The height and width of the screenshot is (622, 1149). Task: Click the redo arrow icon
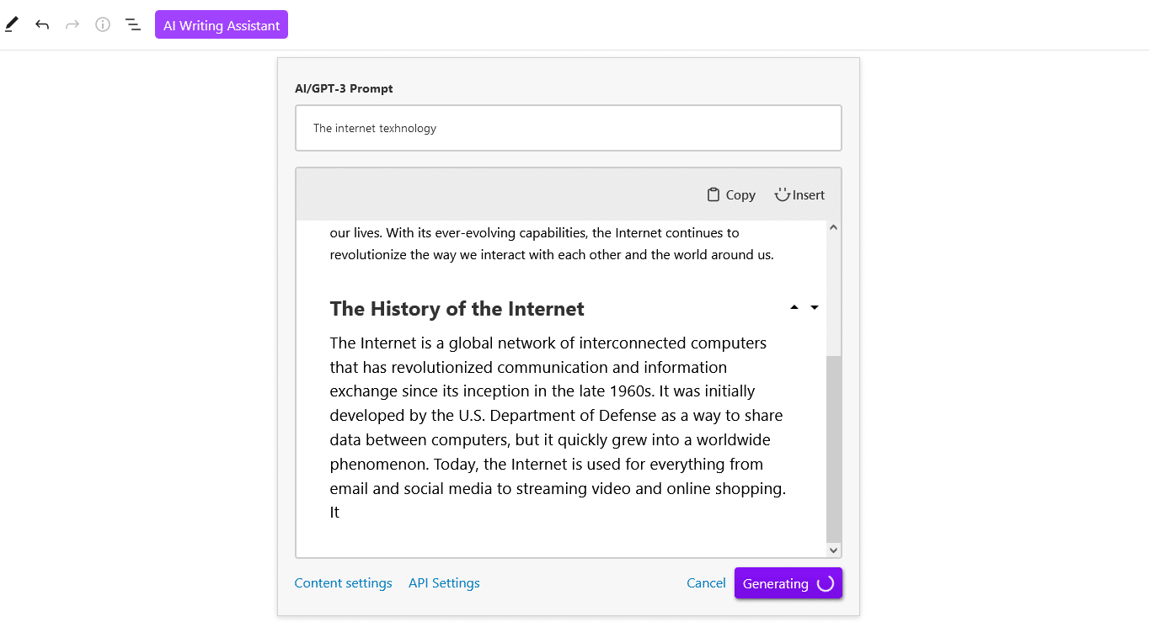click(72, 25)
